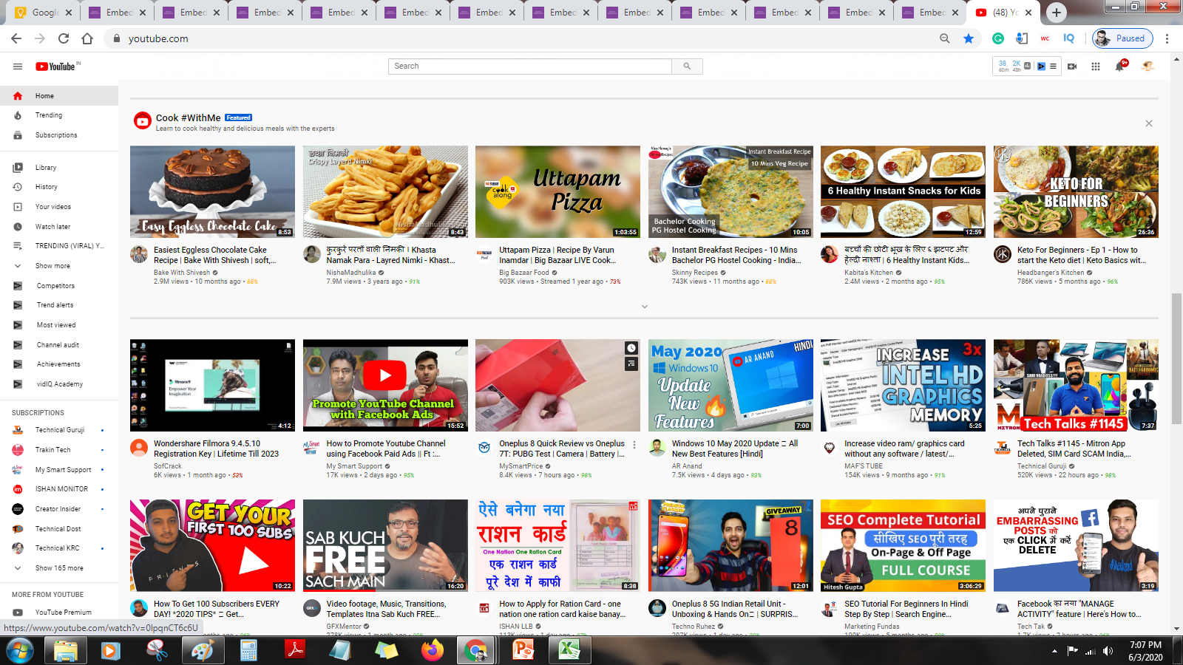The width and height of the screenshot is (1183, 665).
Task: Open the YouTube hamburger guide menu
Action: click(x=18, y=66)
